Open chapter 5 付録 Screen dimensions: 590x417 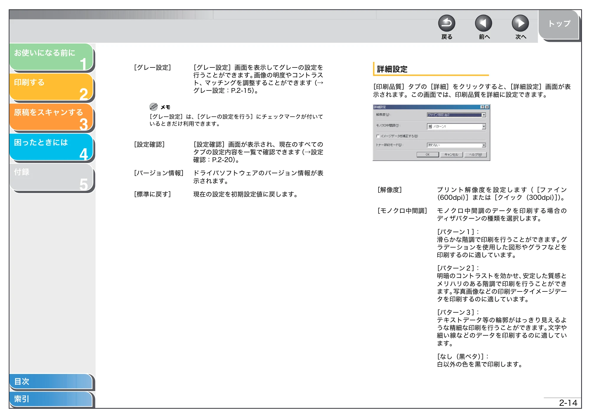[x=52, y=177]
